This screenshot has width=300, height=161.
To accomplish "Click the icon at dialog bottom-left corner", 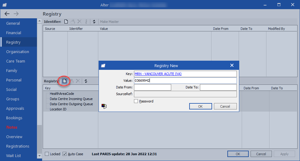I will pyautogui.click(x=104, y=106).
